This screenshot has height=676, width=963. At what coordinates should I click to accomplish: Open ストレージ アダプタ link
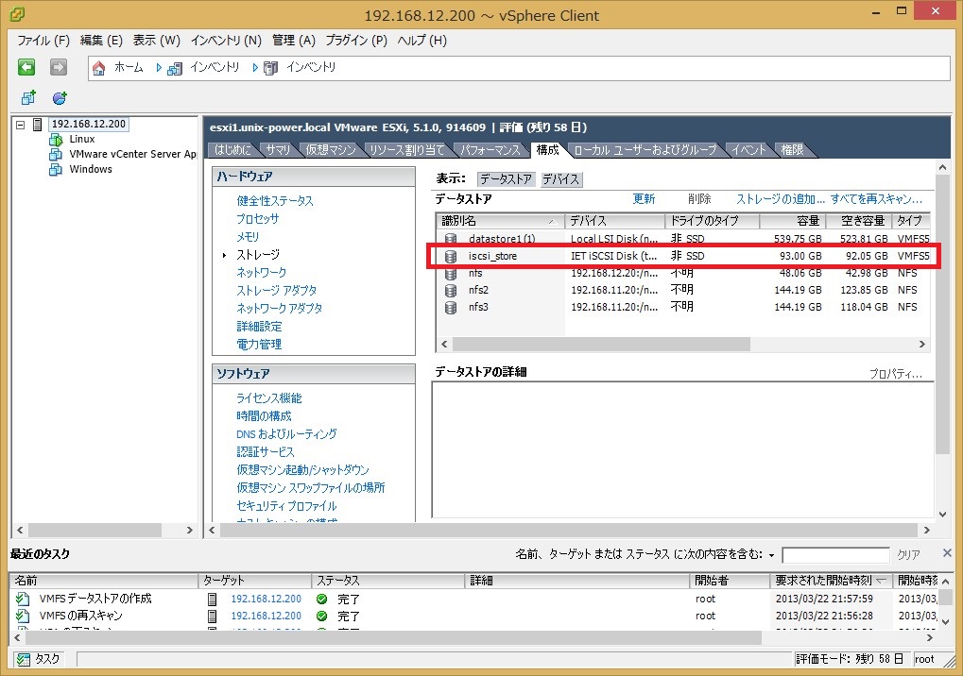[277, 290]
